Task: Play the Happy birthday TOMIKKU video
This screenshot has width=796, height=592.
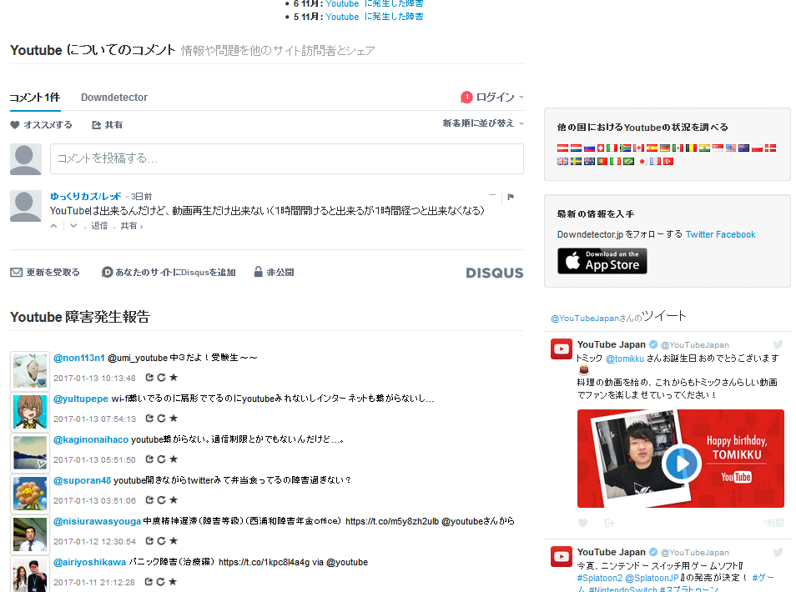Action: pyautogui.click(x=681, y=464)
